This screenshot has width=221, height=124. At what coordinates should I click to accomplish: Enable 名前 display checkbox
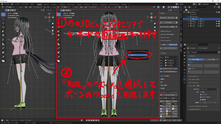tap(201, 92)
